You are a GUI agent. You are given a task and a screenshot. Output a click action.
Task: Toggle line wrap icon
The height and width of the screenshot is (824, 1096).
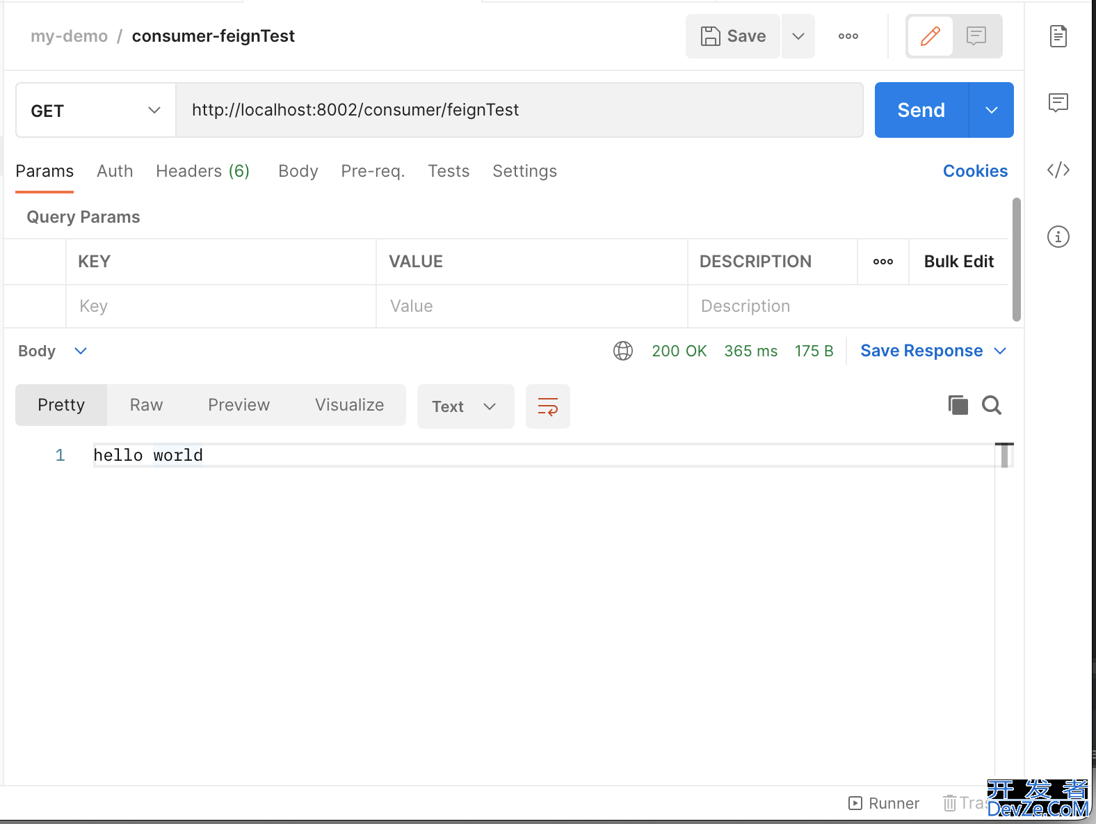click(548, 406)
